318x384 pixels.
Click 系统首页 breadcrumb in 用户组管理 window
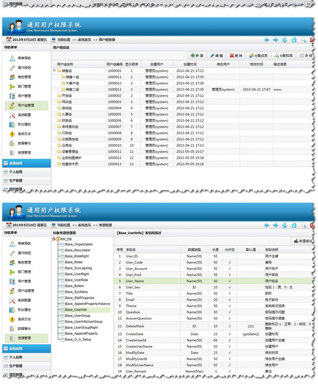pyautogui.click(x=85, y=40)
